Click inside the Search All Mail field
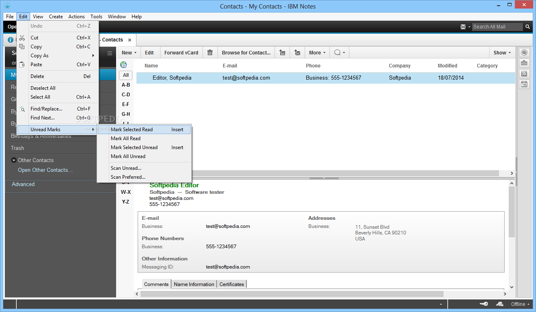This screenshot has height=312, width=536. click(x=497, y=27)
